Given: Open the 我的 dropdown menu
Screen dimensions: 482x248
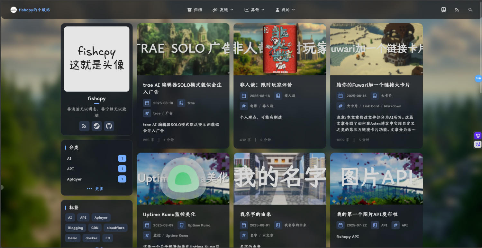Looking at the screenshot, I should 285,10.
